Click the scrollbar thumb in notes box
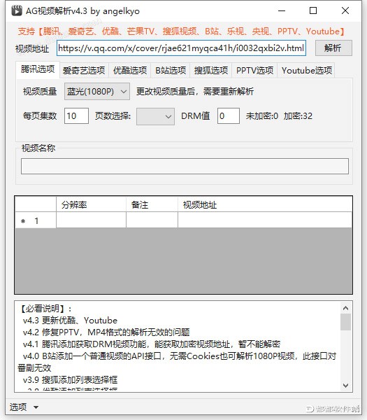 (x=345, y=322)
